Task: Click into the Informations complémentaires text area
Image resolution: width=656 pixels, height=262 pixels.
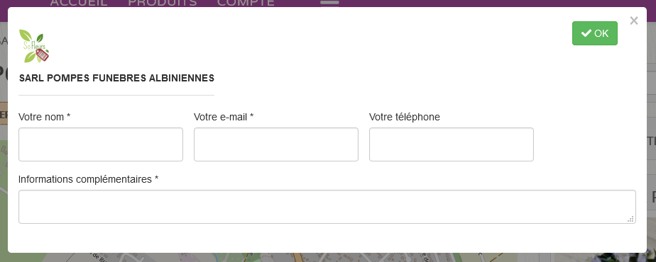Action: point(327,207)
